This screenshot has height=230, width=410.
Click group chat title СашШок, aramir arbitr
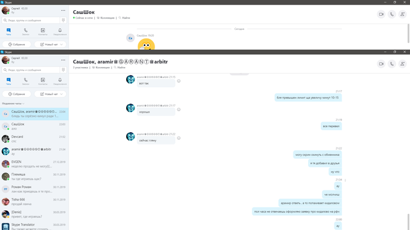click(120, 62)
